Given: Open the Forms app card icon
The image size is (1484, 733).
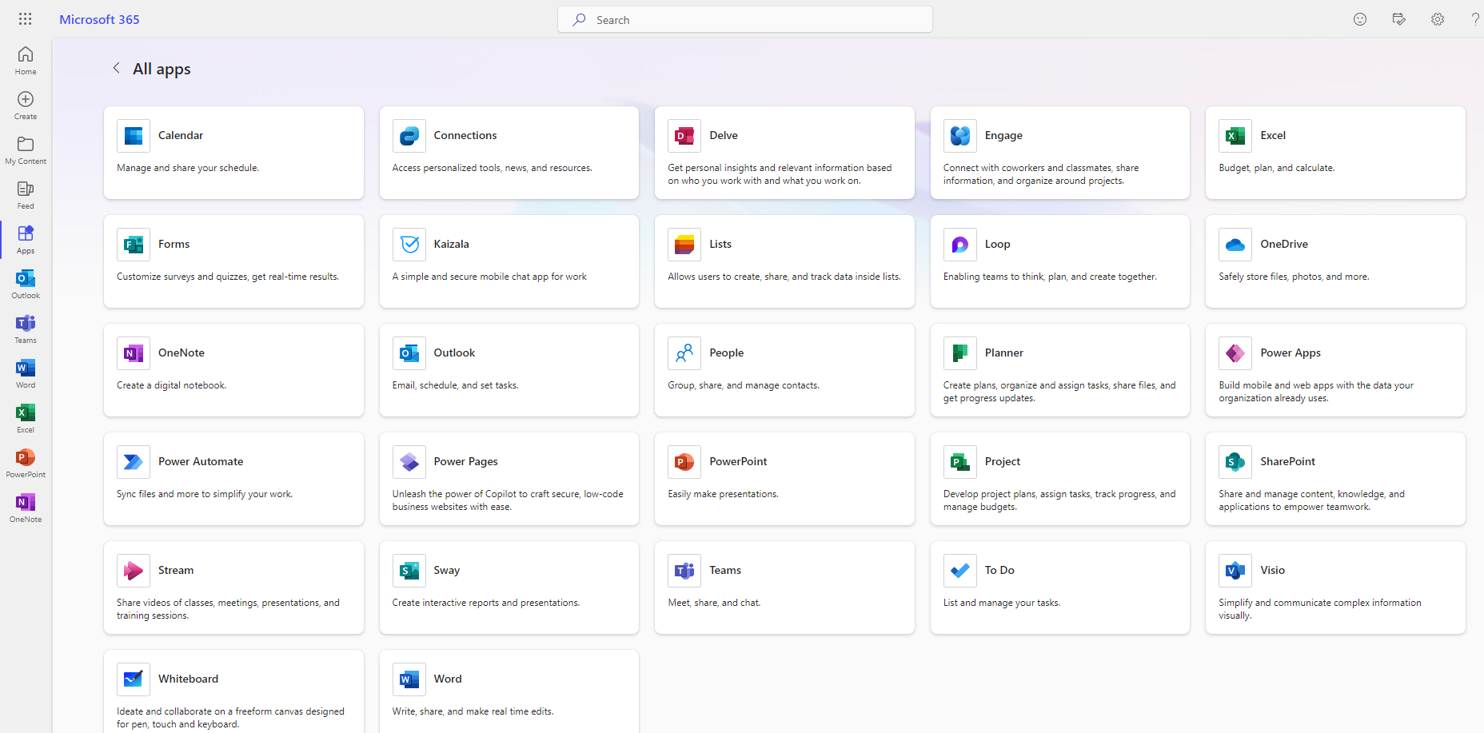Looking at the screenshot, I should pos(134,244).
